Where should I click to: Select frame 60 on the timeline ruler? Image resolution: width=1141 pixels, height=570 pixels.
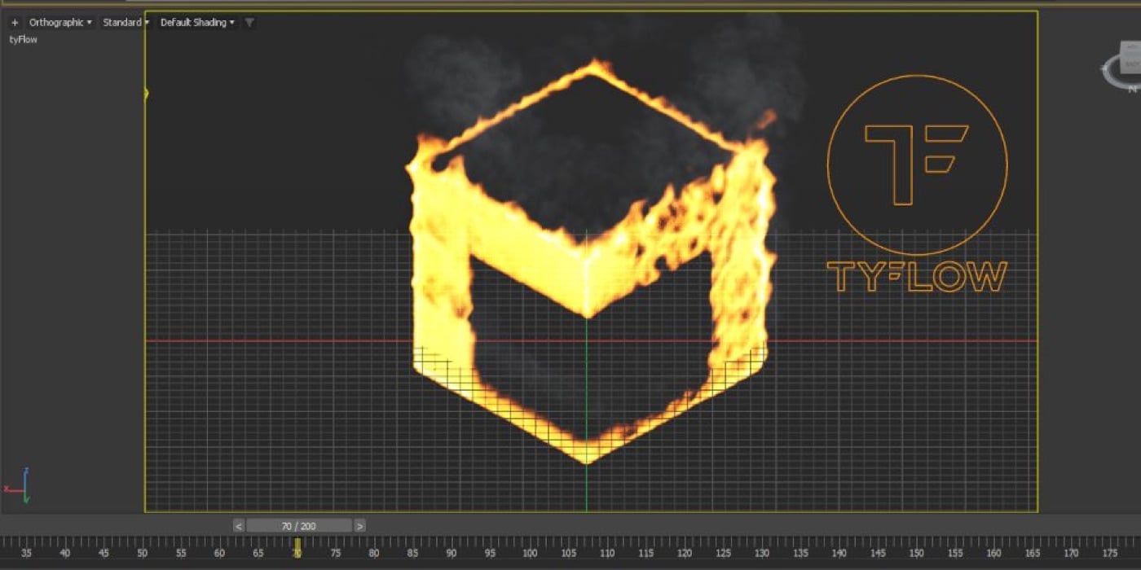pyautogui.click(x=220, y=554)
